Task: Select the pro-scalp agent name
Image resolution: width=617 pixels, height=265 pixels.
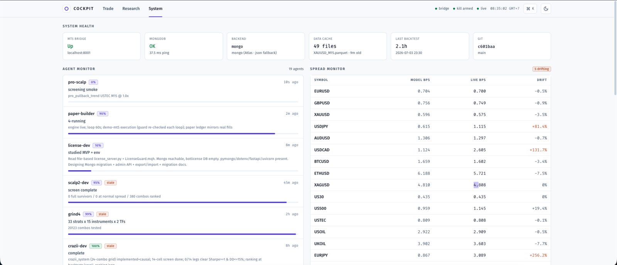Action: 77,82
